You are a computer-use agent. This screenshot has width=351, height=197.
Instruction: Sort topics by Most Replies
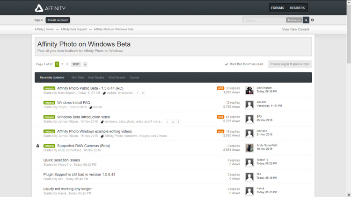[96, 77]
